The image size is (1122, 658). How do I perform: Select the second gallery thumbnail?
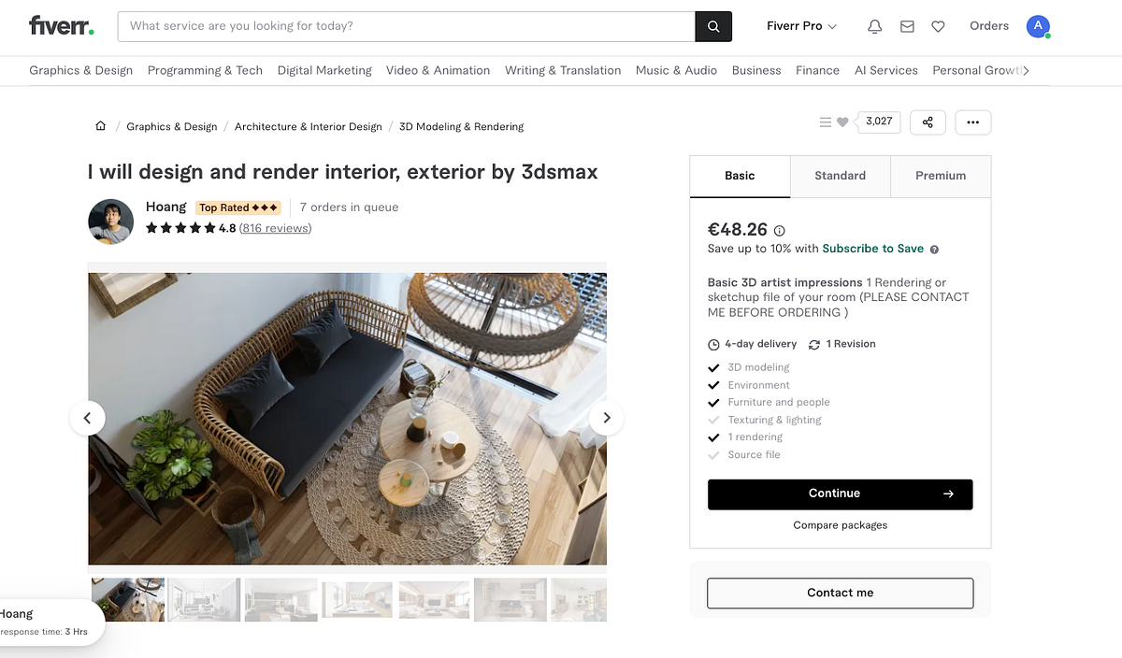click(204, 599)
